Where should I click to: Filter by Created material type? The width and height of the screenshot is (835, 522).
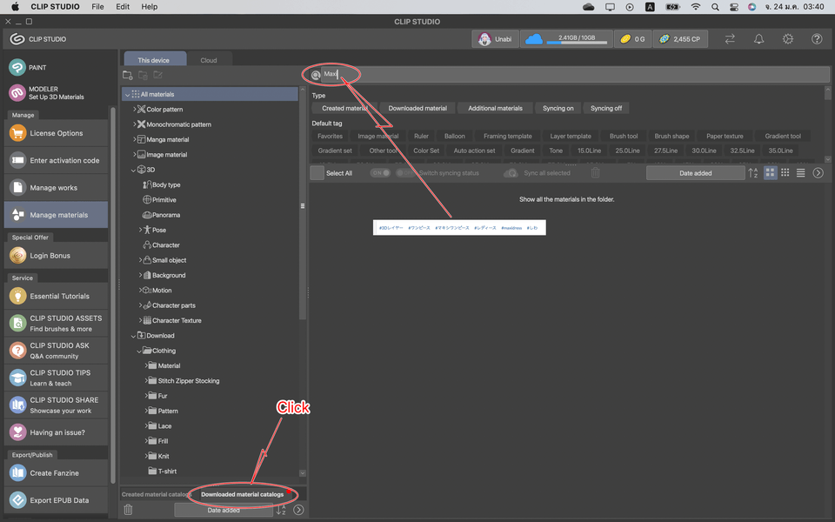point(344,108)
